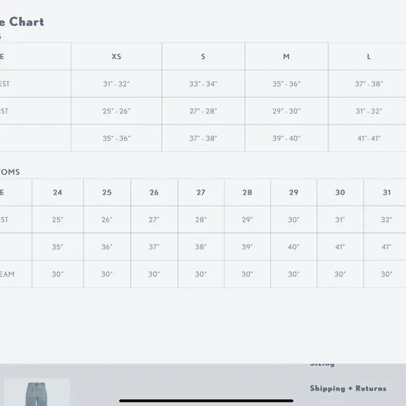Click the Size Chart heading
The image size is (406, 406).
[22, 22]
